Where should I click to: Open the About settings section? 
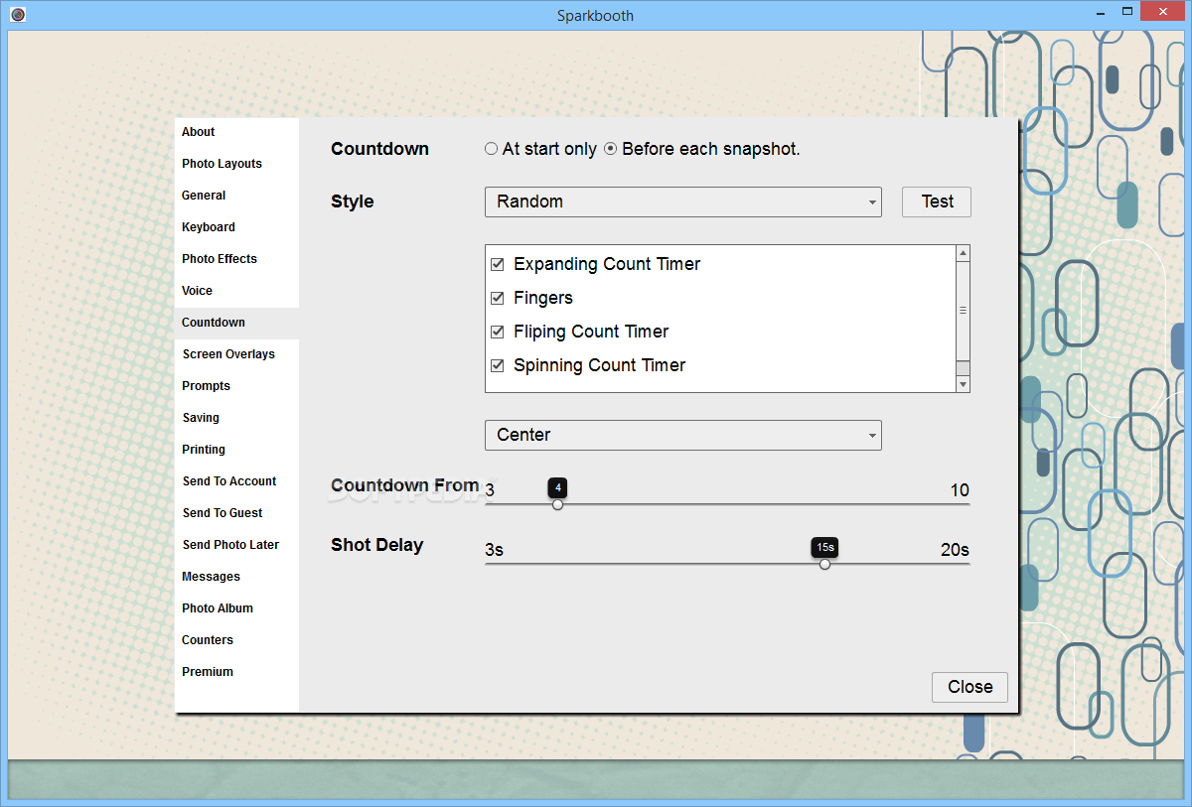pyautogui.click(x=236, y=132)
